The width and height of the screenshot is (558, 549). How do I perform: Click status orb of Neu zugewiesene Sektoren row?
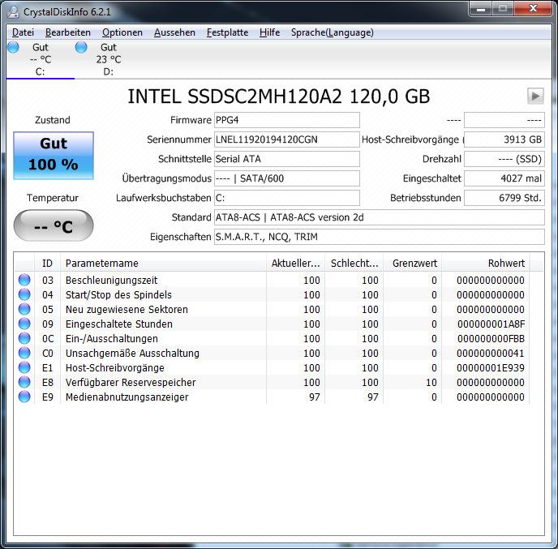[x=24, y=309]
